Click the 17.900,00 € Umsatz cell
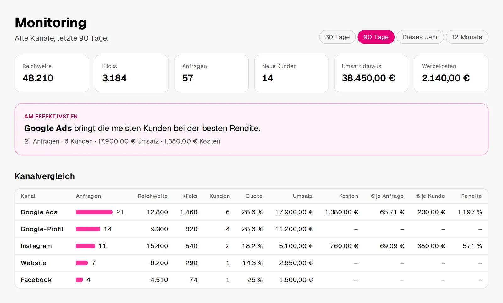Viewport: 503px width, 303px height. pyautogui.click(x=294, y=212)
